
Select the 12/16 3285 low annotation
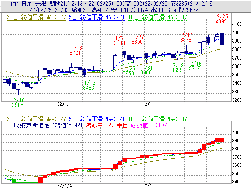17,103
